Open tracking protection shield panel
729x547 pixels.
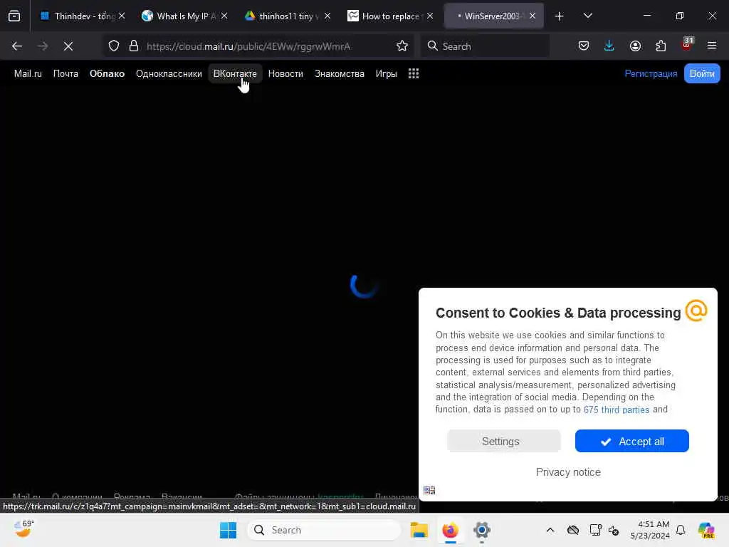pos(114,46)
